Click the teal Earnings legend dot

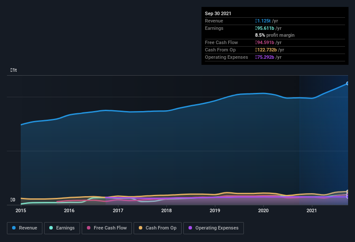51,228
